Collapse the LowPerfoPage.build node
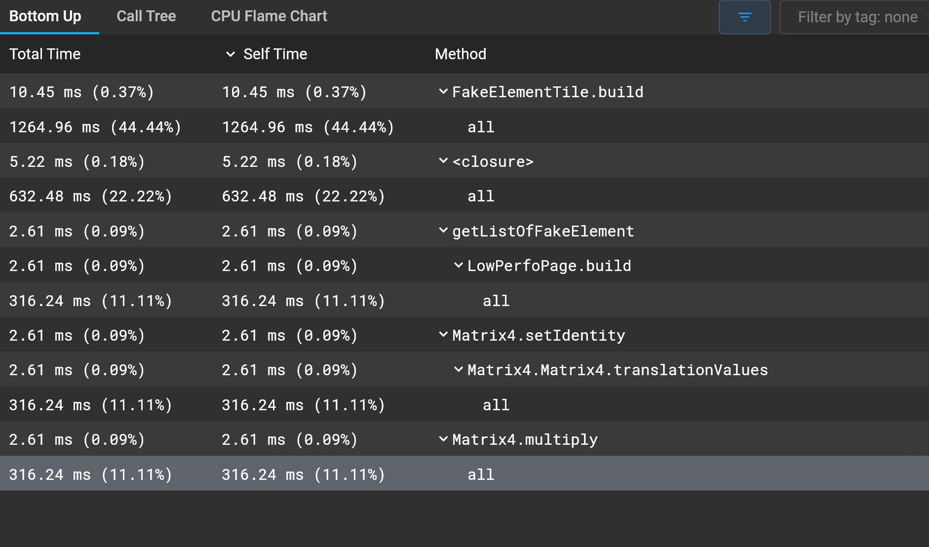This screenshot has width=929, height=547. point(459,266)
